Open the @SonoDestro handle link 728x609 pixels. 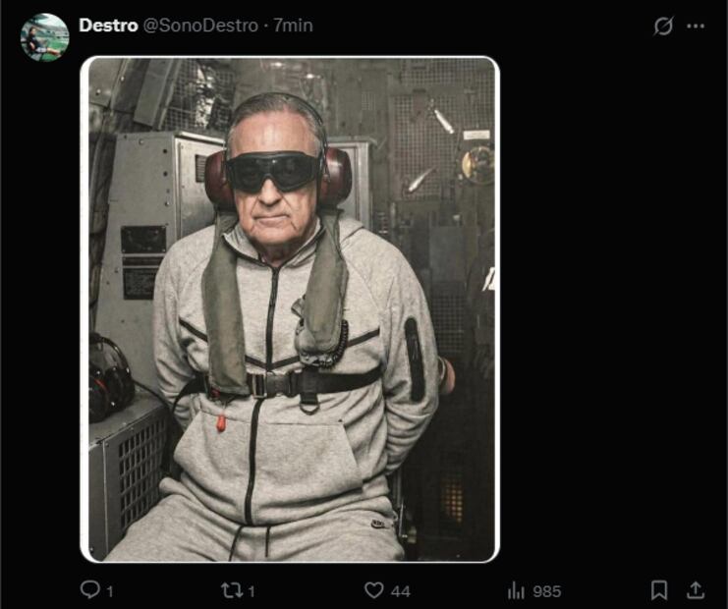[201, 26]
